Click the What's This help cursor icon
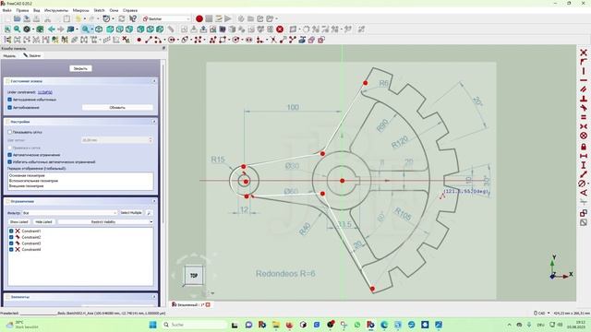Viewport: 591px width, 332px height. 133,18
